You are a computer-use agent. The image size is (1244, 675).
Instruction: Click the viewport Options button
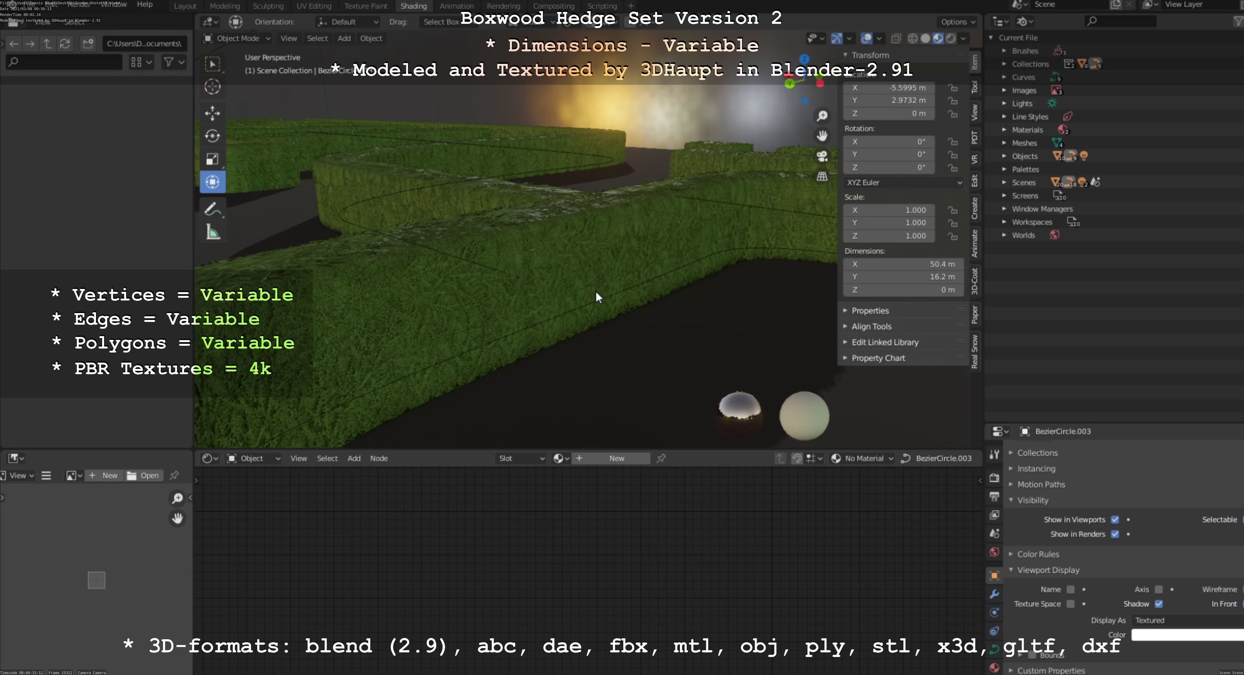pyautogui.click(x=958, y=22)
